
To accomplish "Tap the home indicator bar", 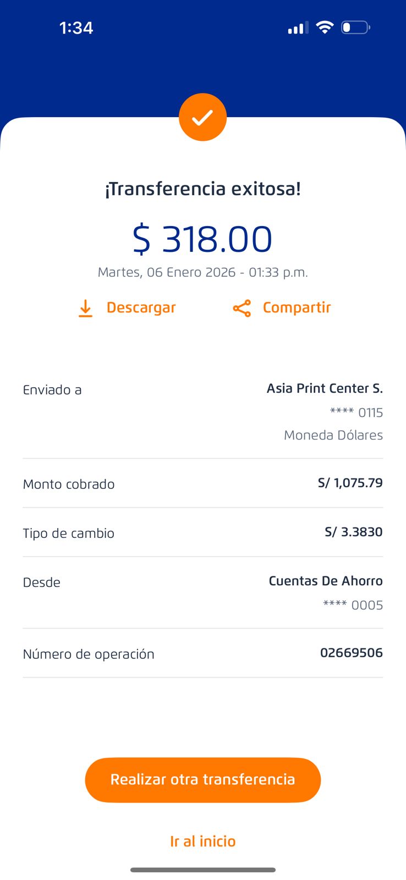I will tap(202, 870).
